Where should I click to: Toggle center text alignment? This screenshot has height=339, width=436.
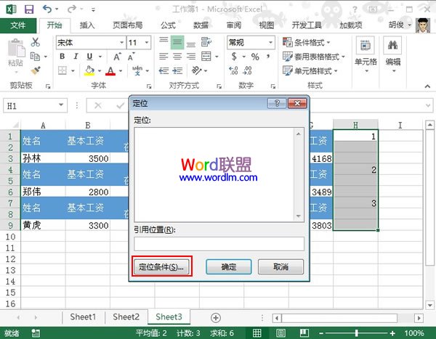[177, 57]
